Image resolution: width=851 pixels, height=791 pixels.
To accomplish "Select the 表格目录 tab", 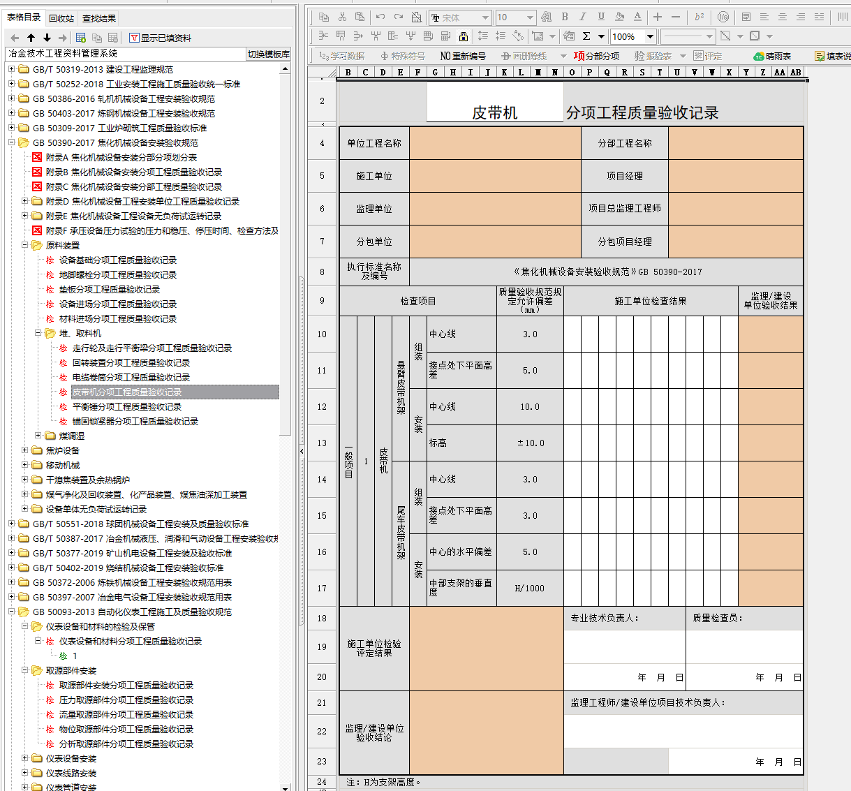I will 24,17.
